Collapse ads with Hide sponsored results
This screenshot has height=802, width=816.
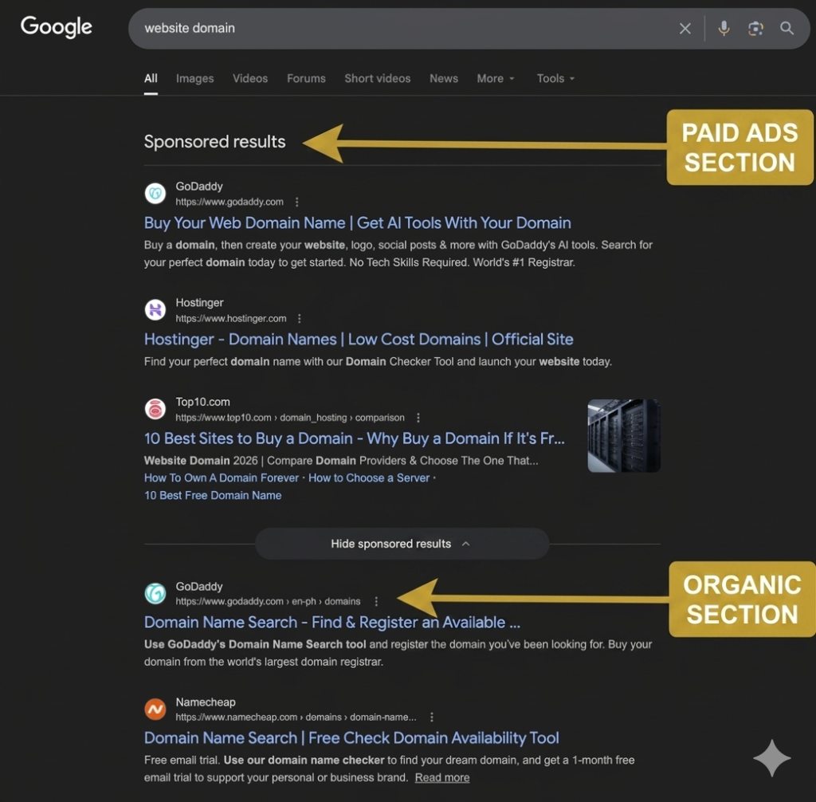point(402,544)
